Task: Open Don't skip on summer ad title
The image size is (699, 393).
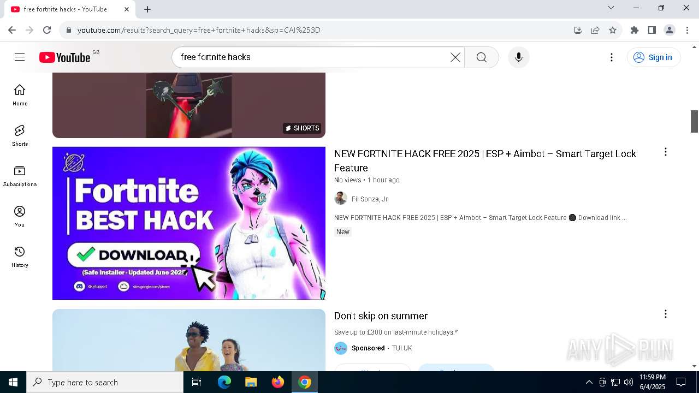Action: click(x=381, y=316)
